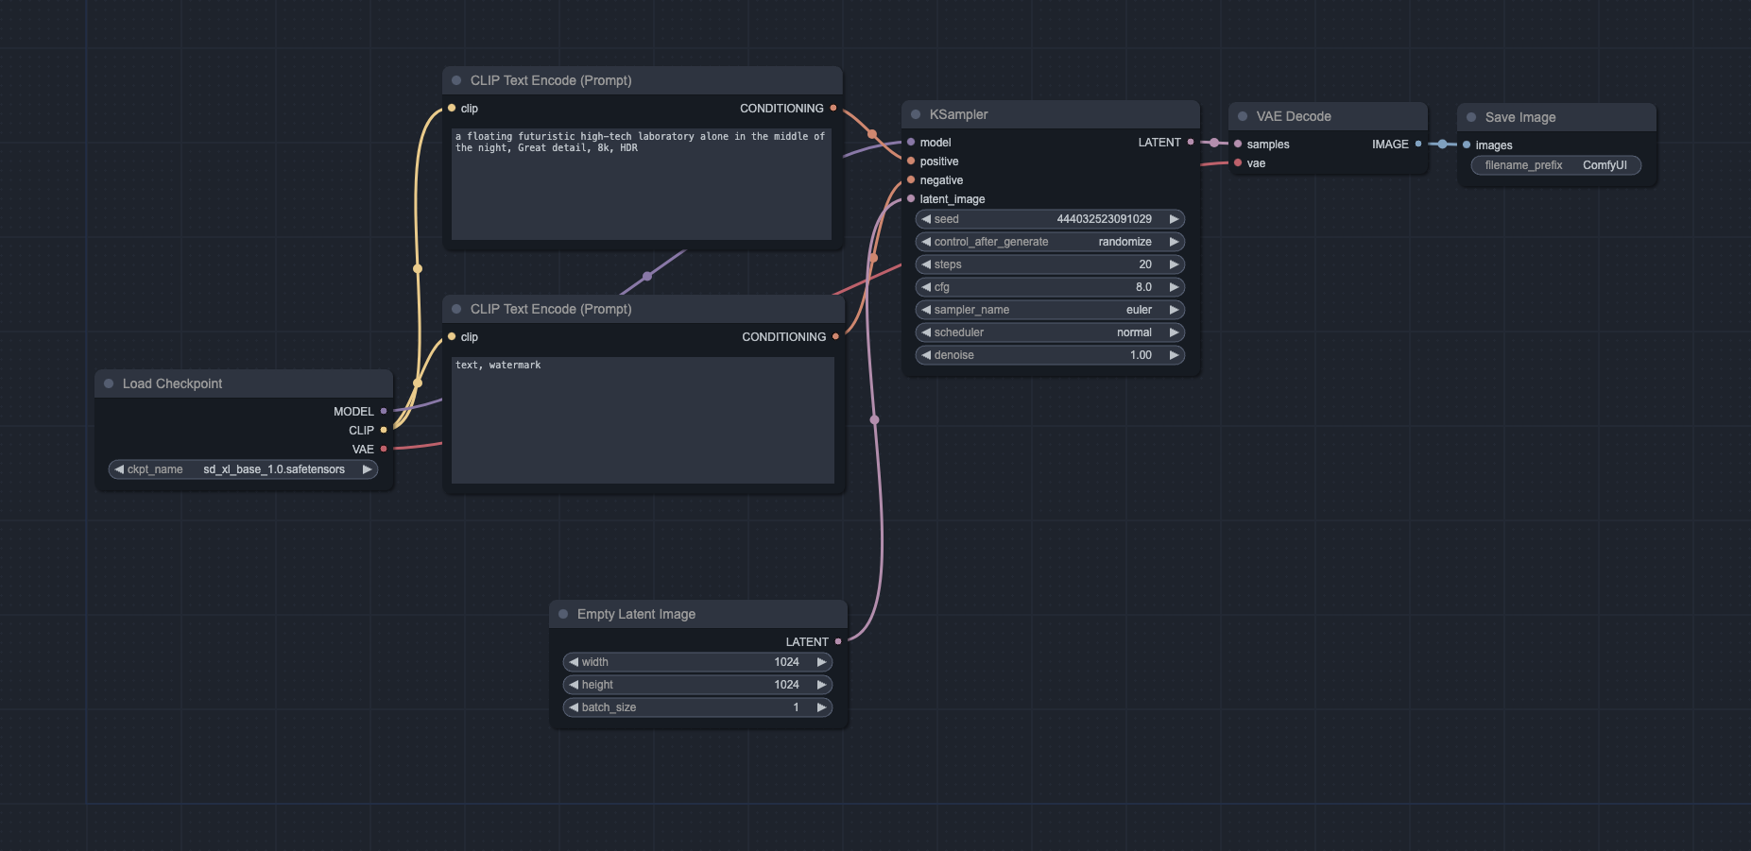Open the sampler_name dropdown showing euler

point(1049,310)
